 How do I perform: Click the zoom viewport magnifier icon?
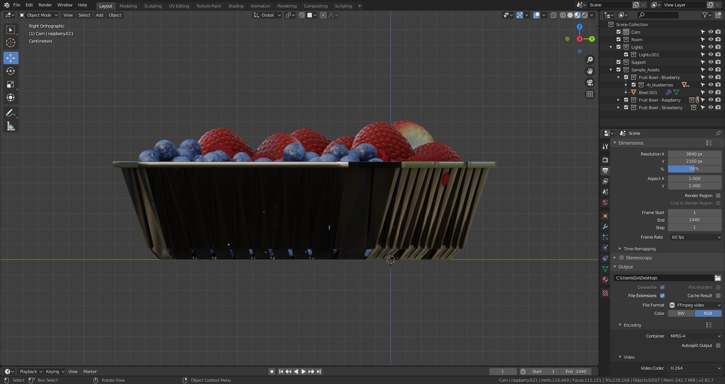click(x=589, y=60)
